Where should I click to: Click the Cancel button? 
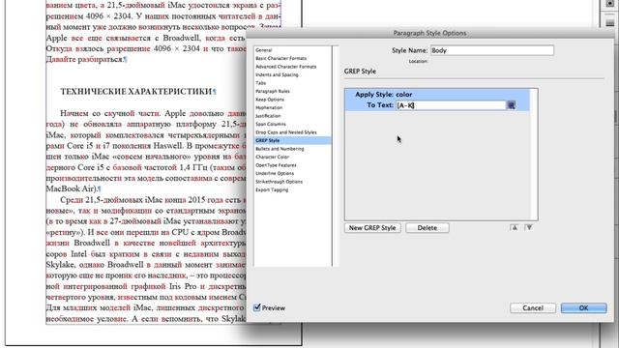[533, 307]
